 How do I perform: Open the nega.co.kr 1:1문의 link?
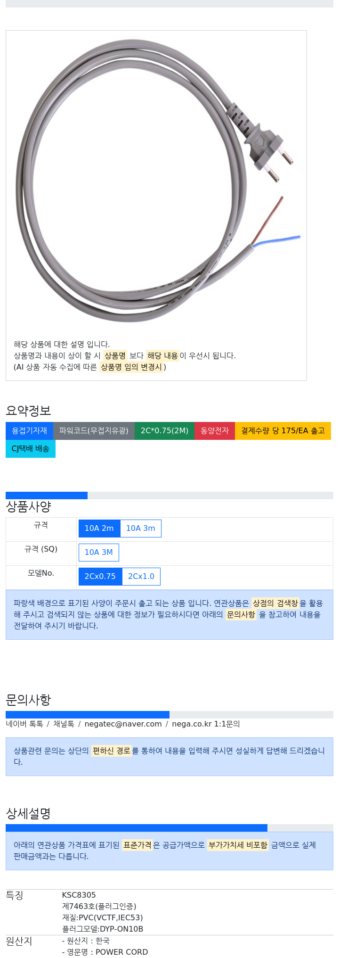[206, 724]
